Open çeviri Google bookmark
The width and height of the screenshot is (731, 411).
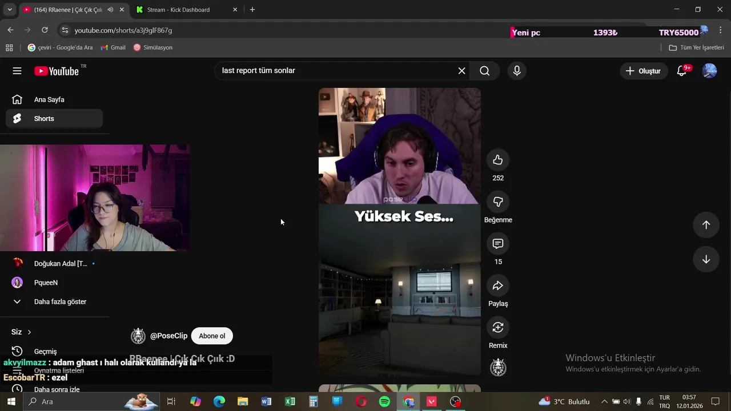tap(60, 47)
